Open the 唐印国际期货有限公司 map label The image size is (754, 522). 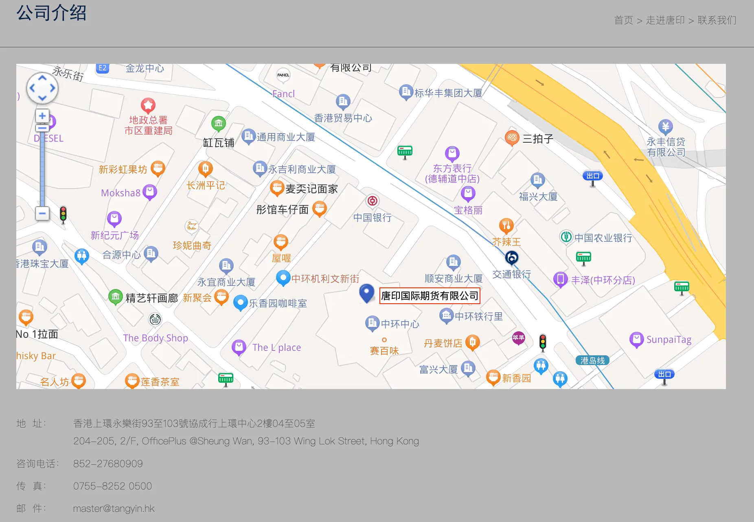(430, 296)
